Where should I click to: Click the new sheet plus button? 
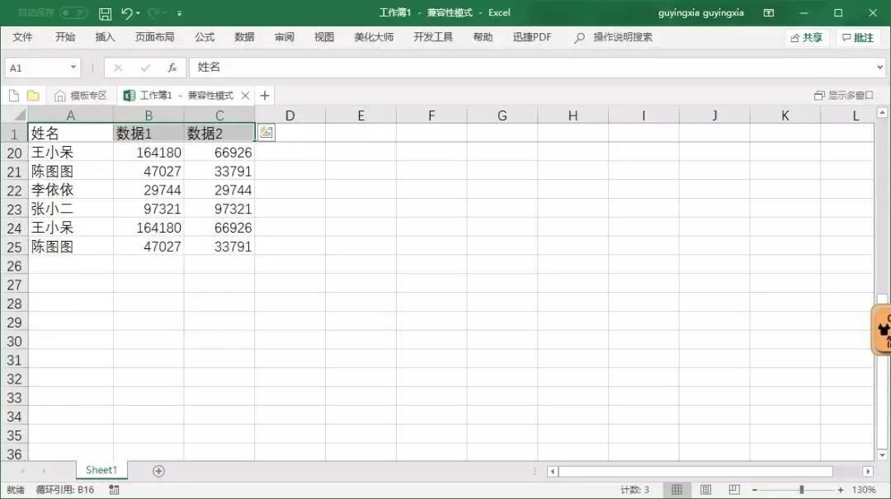coord(157,469)
